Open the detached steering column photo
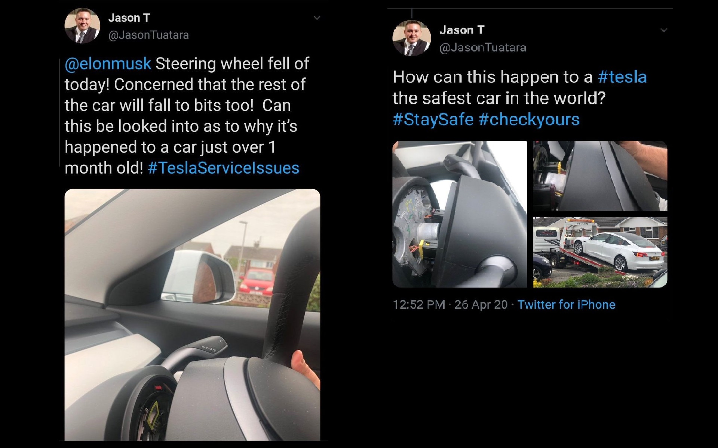The height and width of the screenshot is (448, 718). coord(460,214)
